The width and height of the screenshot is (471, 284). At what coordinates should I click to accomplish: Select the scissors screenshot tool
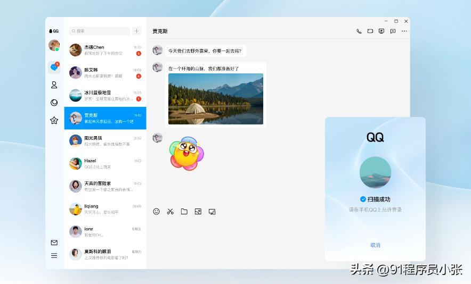coord(170,212)
